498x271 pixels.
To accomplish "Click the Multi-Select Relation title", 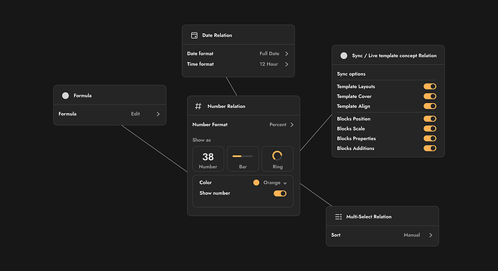I will [369, 217].
